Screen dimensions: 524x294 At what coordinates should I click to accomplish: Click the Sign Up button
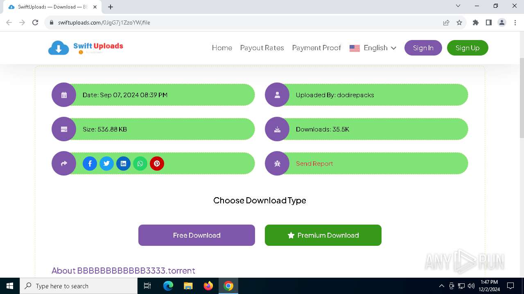[x=468, y=48]
